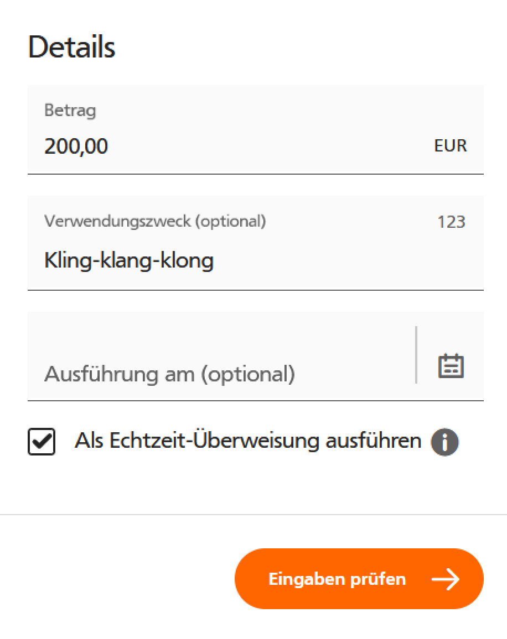
Task: Place cursor in the 200,00 amount value
Action: point(76,146)
